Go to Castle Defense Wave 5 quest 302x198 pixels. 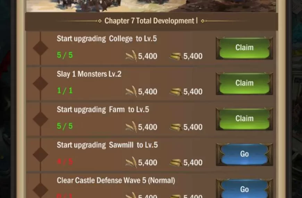244,189
